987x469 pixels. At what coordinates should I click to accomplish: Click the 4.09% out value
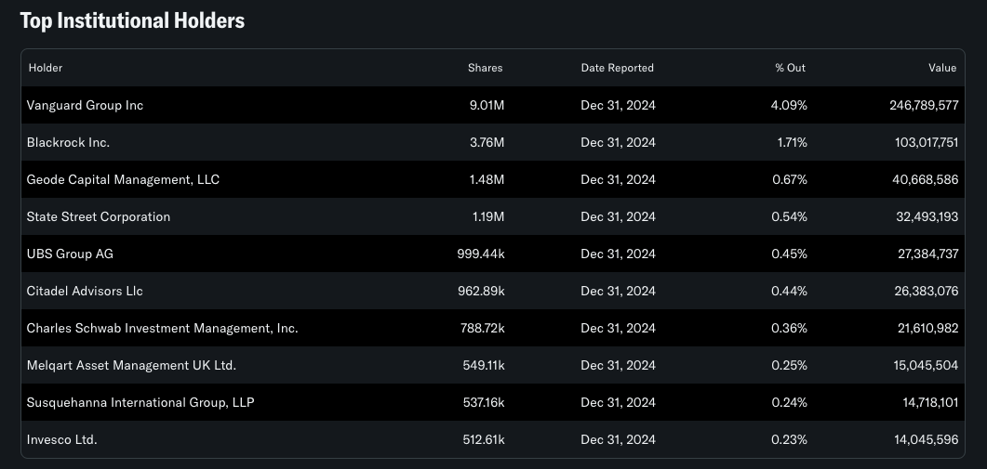click(789, 106)
